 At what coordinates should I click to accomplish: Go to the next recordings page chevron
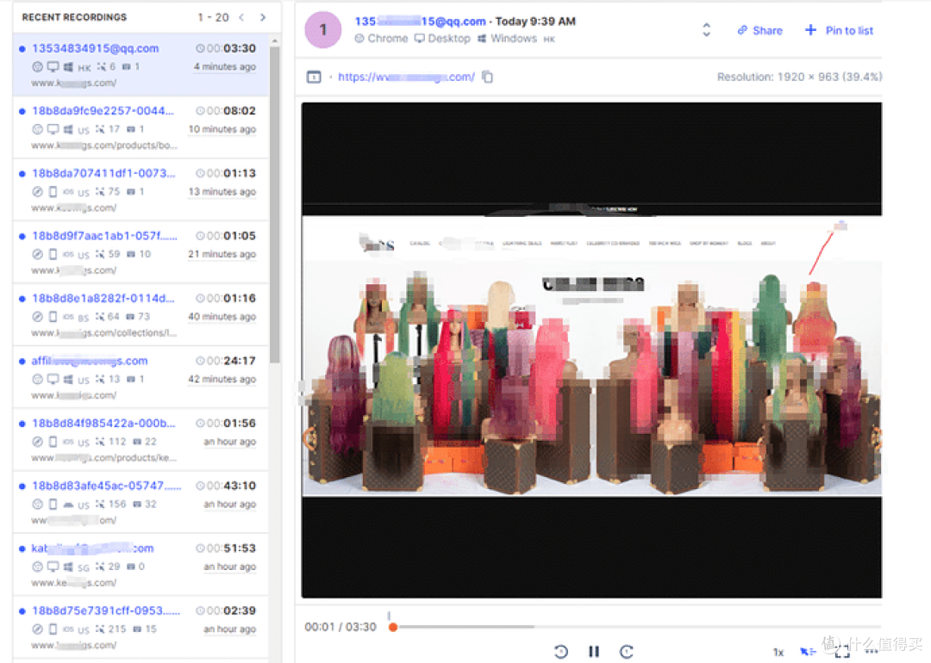click(263, 16)
